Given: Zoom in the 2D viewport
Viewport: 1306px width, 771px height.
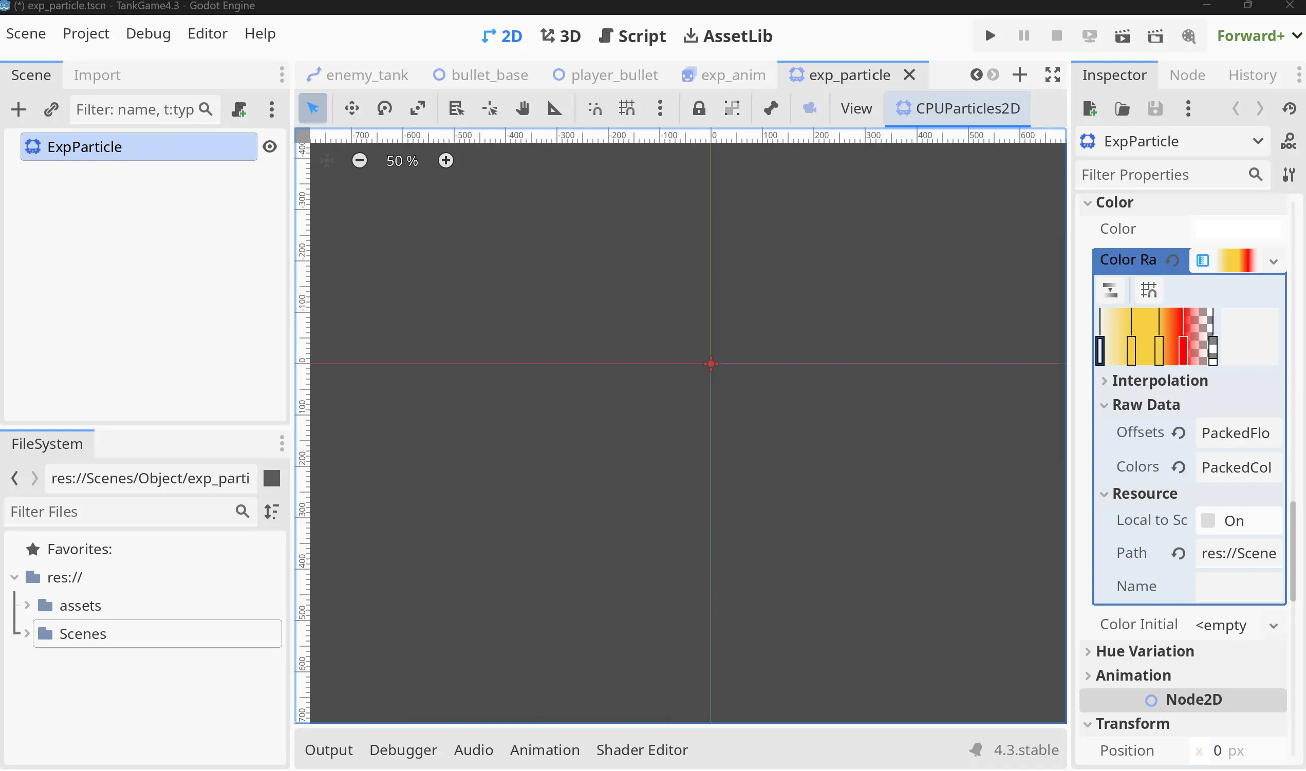Looking at the screenshot, I should coord(446,160).
